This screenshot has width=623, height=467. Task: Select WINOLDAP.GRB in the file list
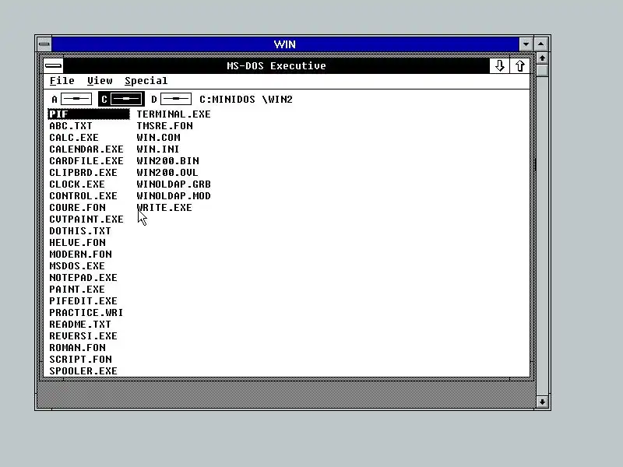click(174, 184)
